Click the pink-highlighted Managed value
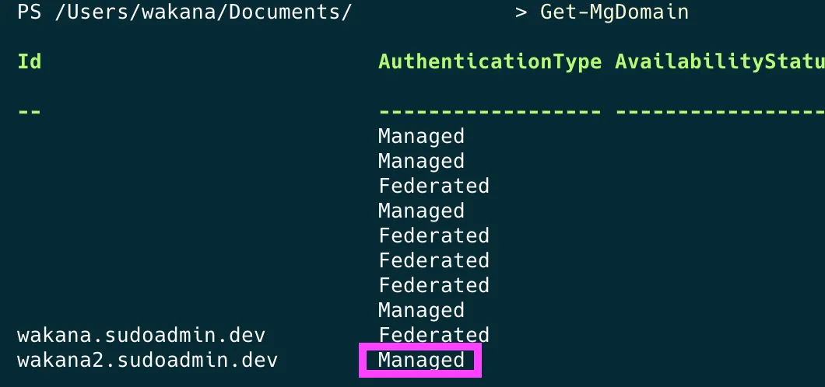The width and height of the screenshot is (825, 387). click(x=421, y=360)
